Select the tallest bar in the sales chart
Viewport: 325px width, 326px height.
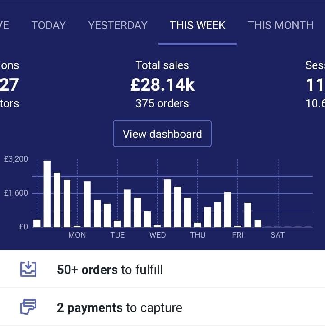47,194
